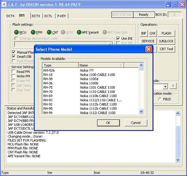The width and height of the screenshot is (187, 176).
Task: Minimize the J.A.F. window
Action: (168, 5)
